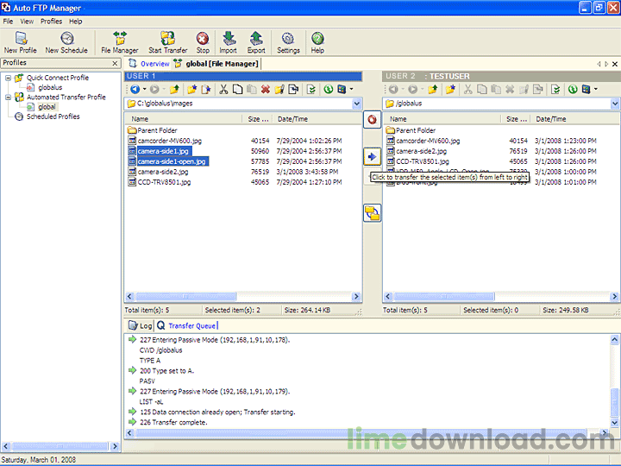This screenshot has width=621, height=466.
Task: Transfer selected items from left to right
Action: coord(373,156)
